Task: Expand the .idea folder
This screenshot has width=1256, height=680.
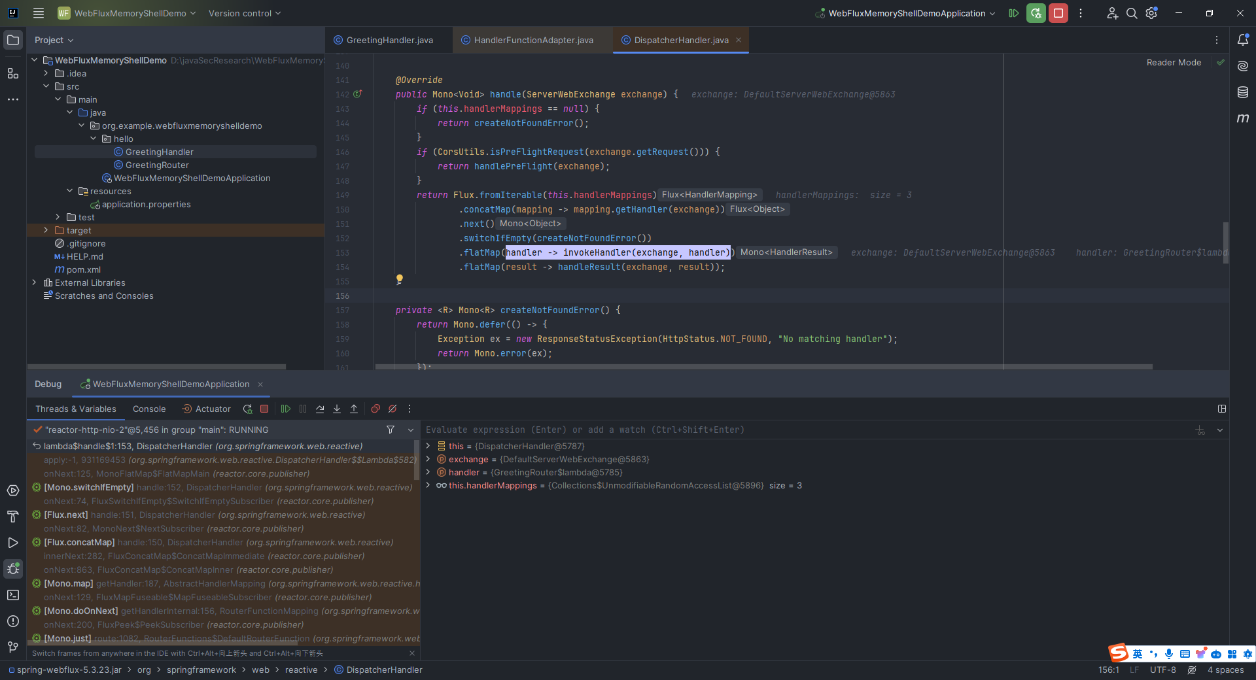Action: pyautogui.click(x=46, y=73)
